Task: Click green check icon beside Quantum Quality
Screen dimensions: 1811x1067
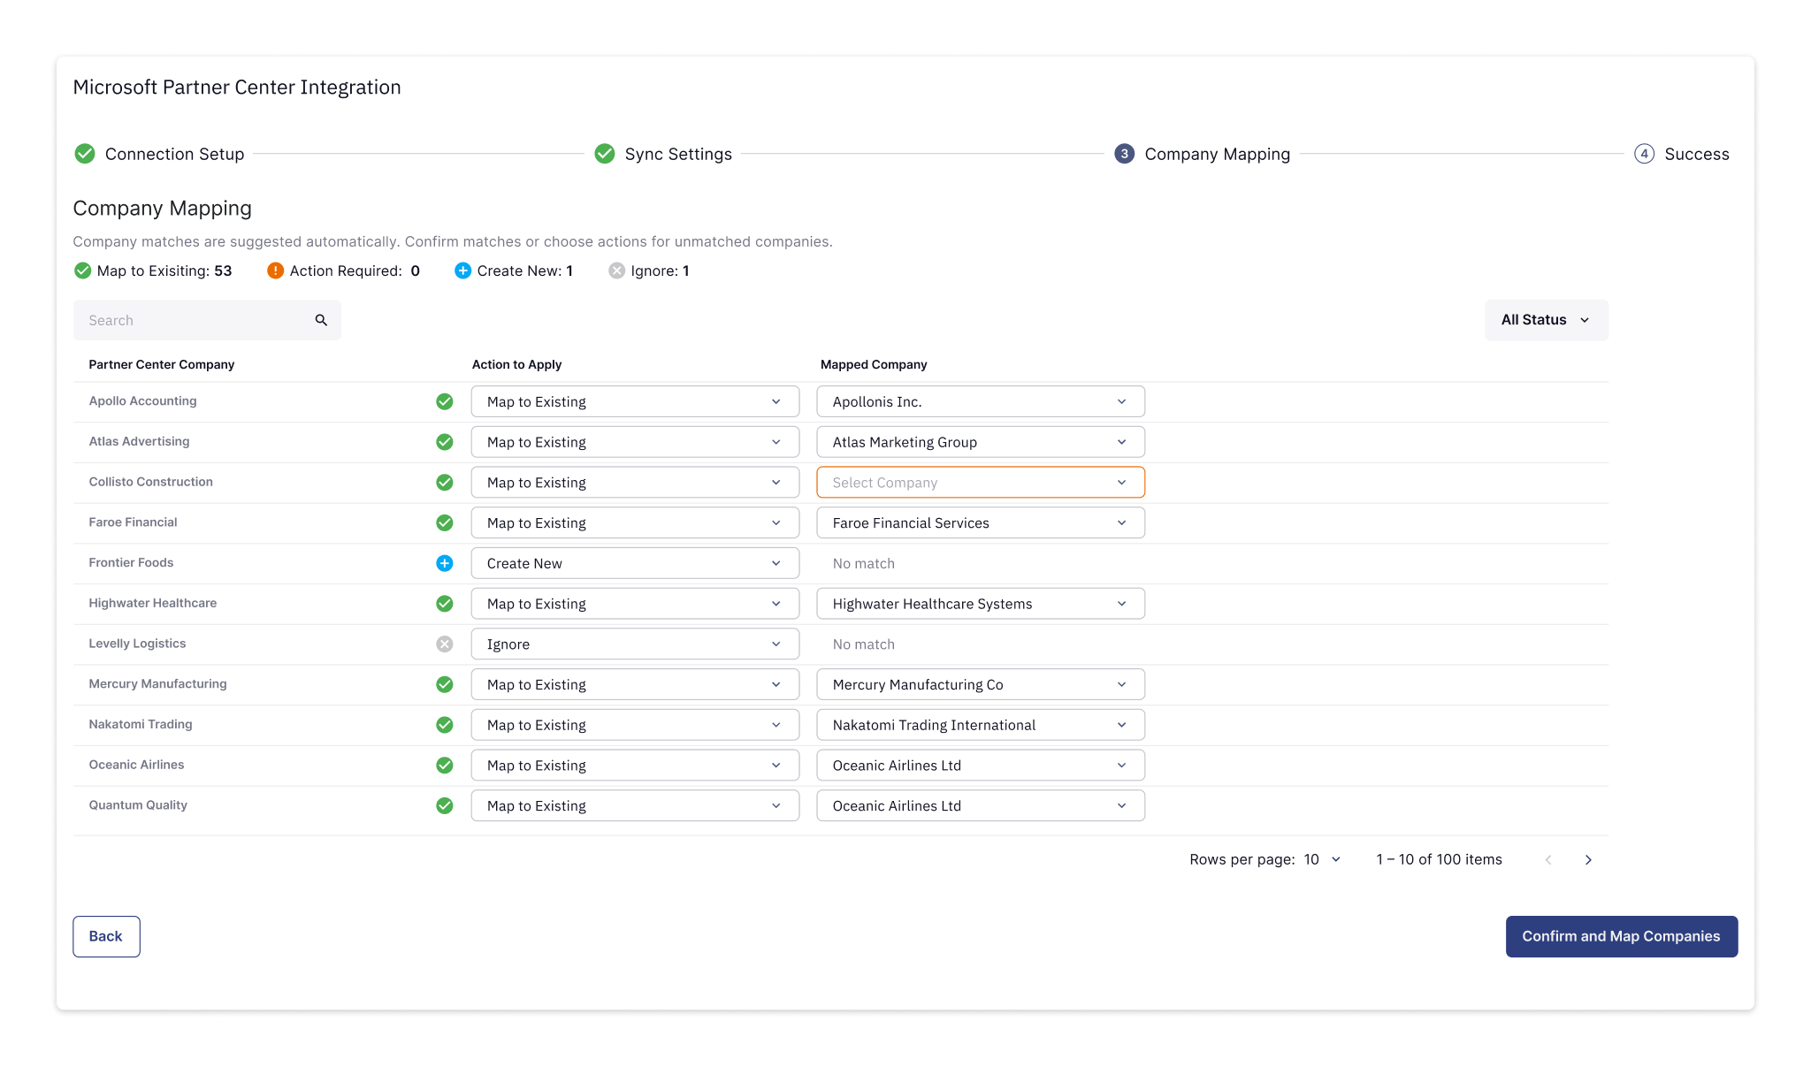Action: (x=445, y=805)
